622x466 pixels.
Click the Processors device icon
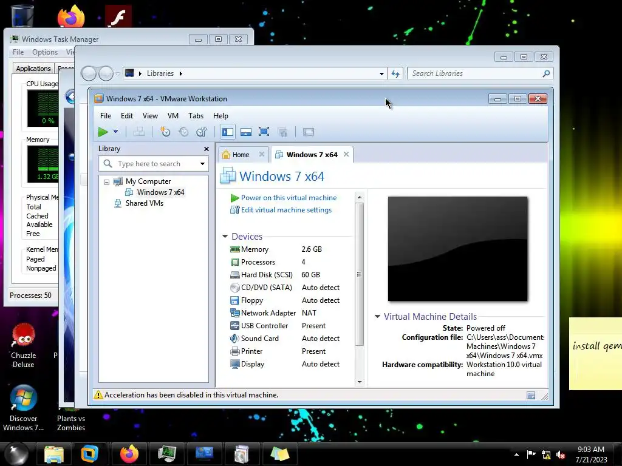point(235,262)
